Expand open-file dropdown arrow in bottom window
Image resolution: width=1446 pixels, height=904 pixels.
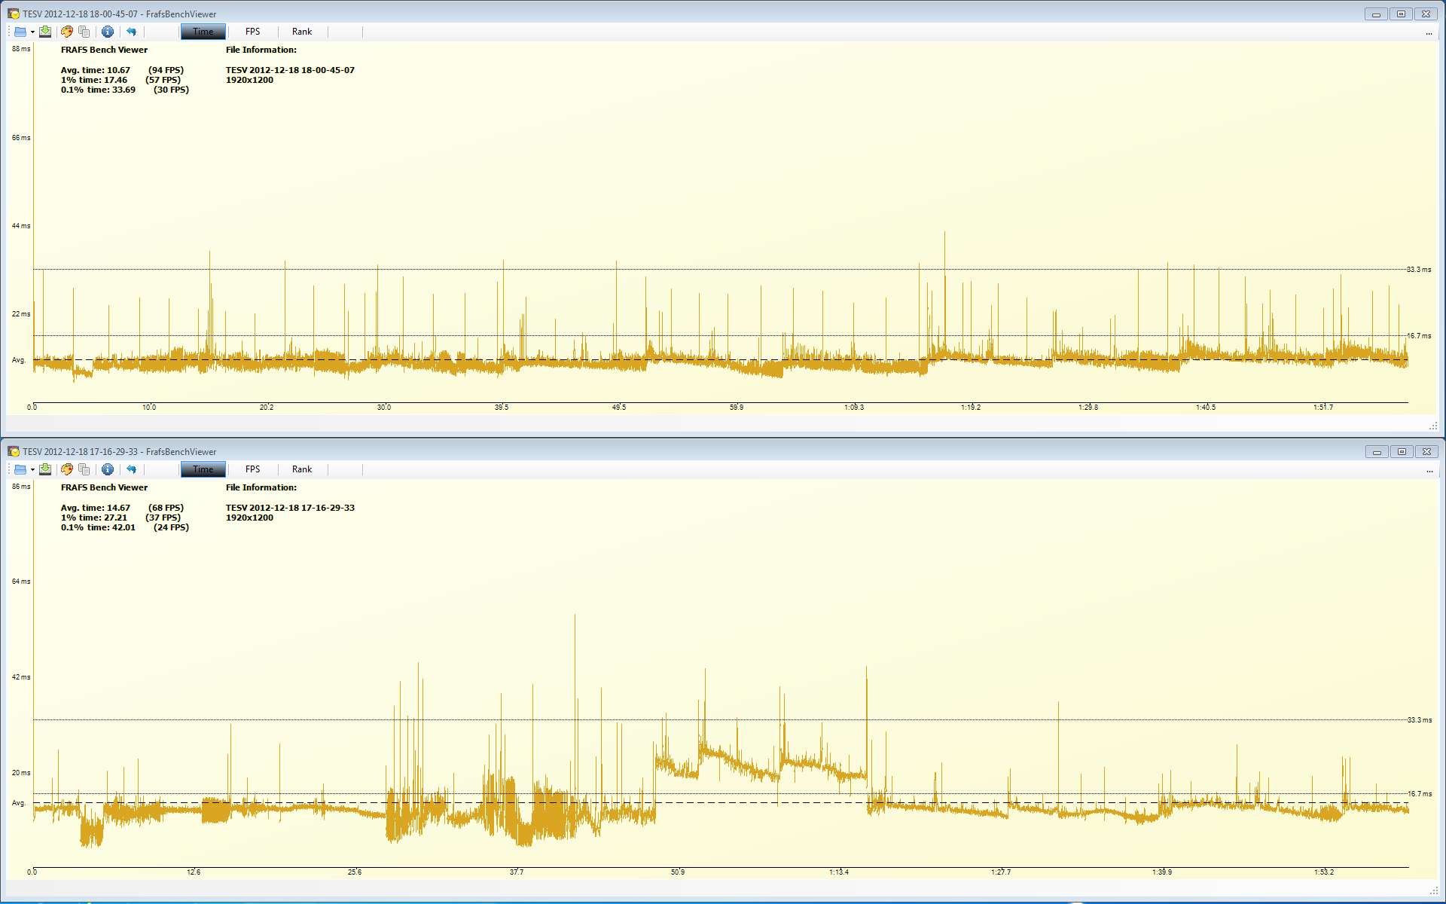point(32,470)
